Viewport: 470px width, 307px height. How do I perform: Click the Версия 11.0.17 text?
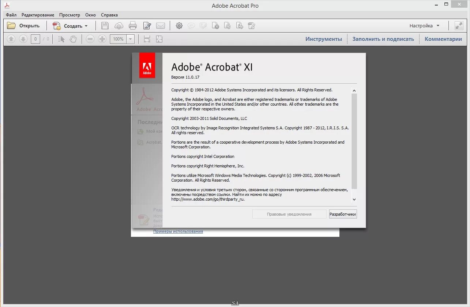(185, 77)
